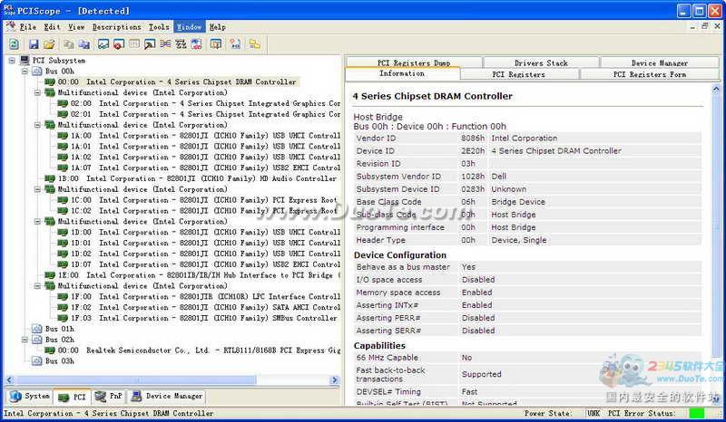Click the tree's left scroll arrow

[9, 380]
